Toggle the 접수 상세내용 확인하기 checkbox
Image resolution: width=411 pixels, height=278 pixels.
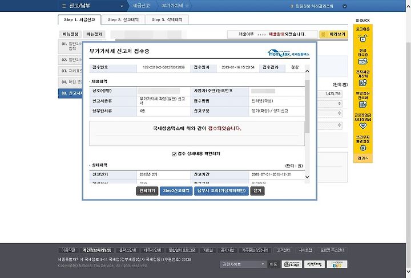click(174, 154)
